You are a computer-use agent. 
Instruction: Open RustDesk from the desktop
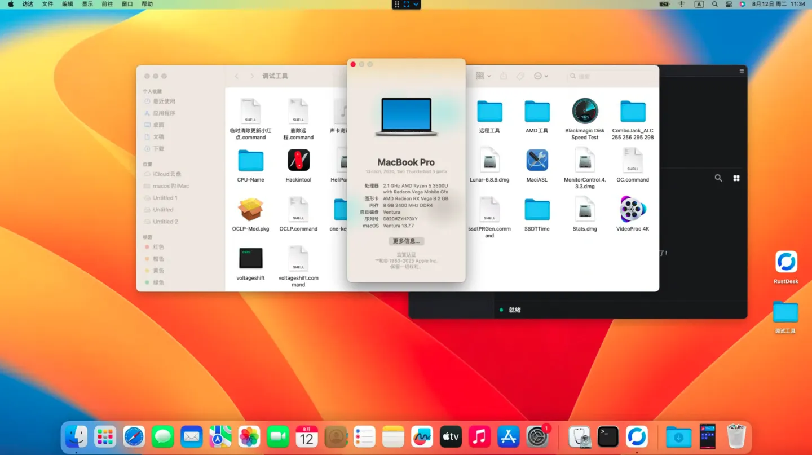point(785,262)
